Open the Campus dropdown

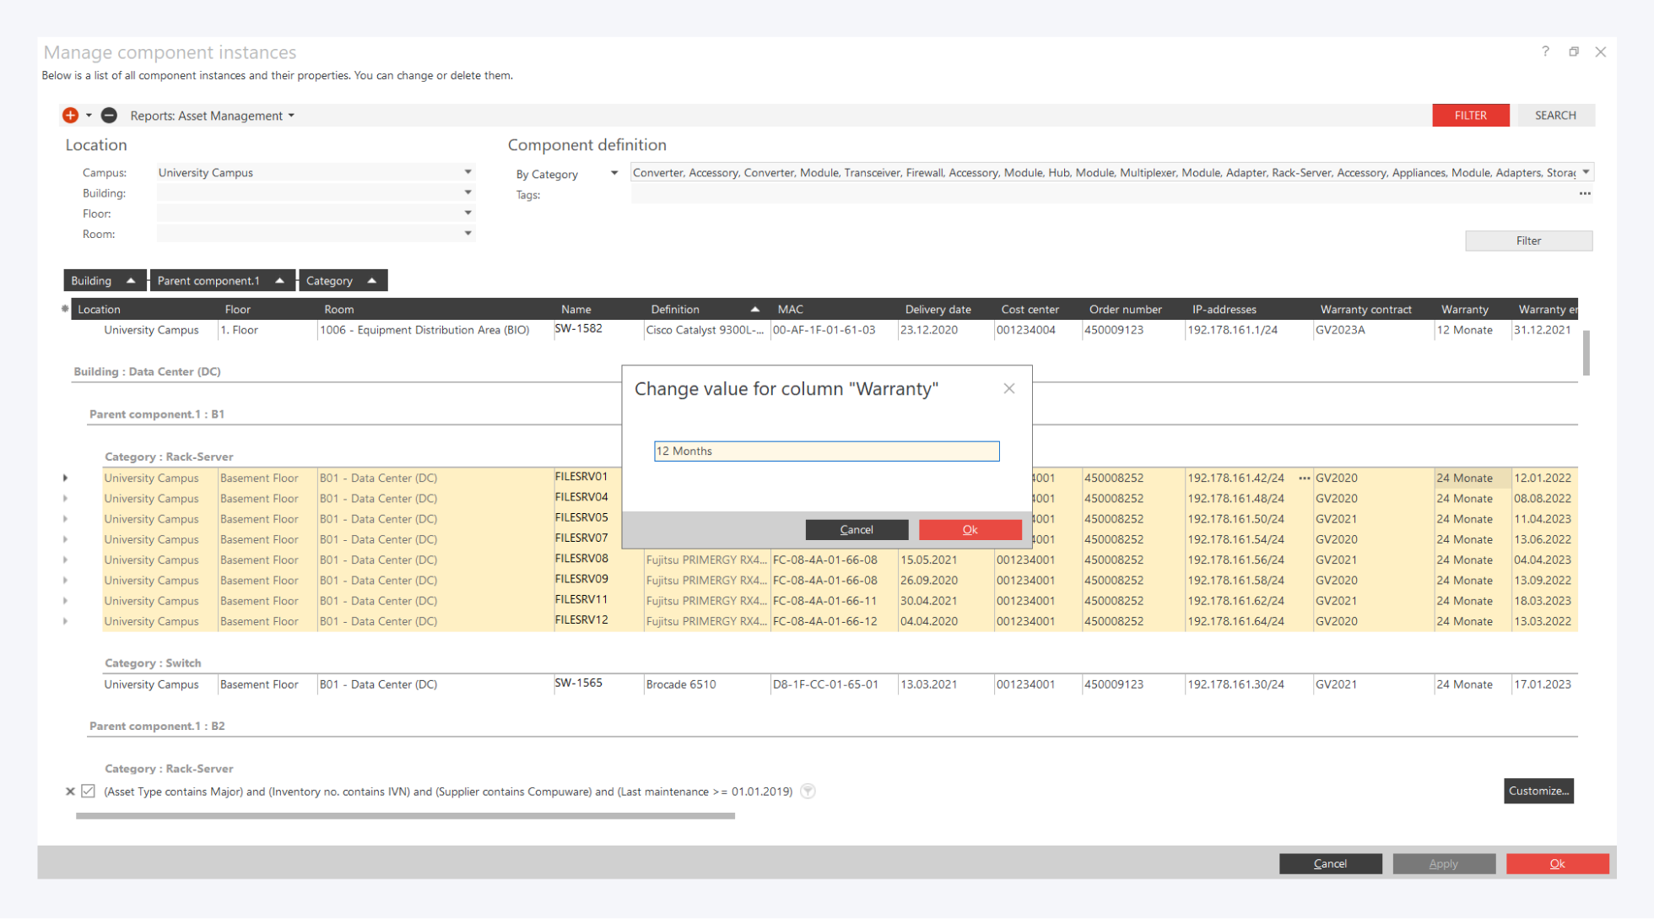(468, 172)
